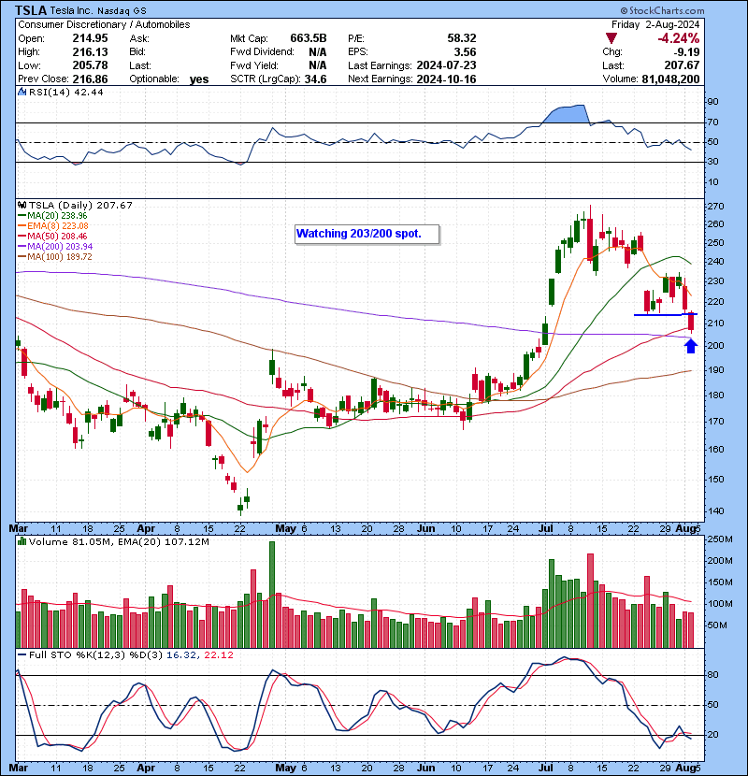Click the High price 216.13
This screenshot has width=748, height=776.
pos(90,52)
